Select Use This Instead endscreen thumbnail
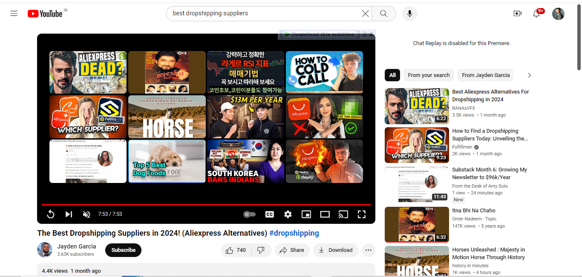The image size is (582, 277). [324, 117]
